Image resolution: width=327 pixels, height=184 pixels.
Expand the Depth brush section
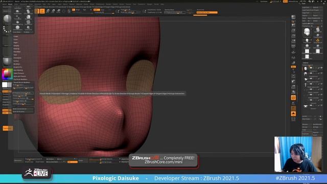tap(16, 42)
